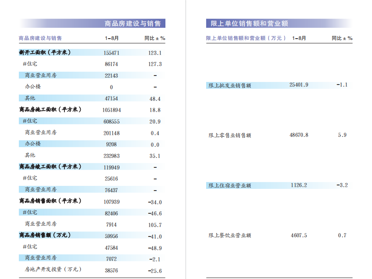Click the value 7072
Screen dimensions: 372x279
tap(111, 259)
